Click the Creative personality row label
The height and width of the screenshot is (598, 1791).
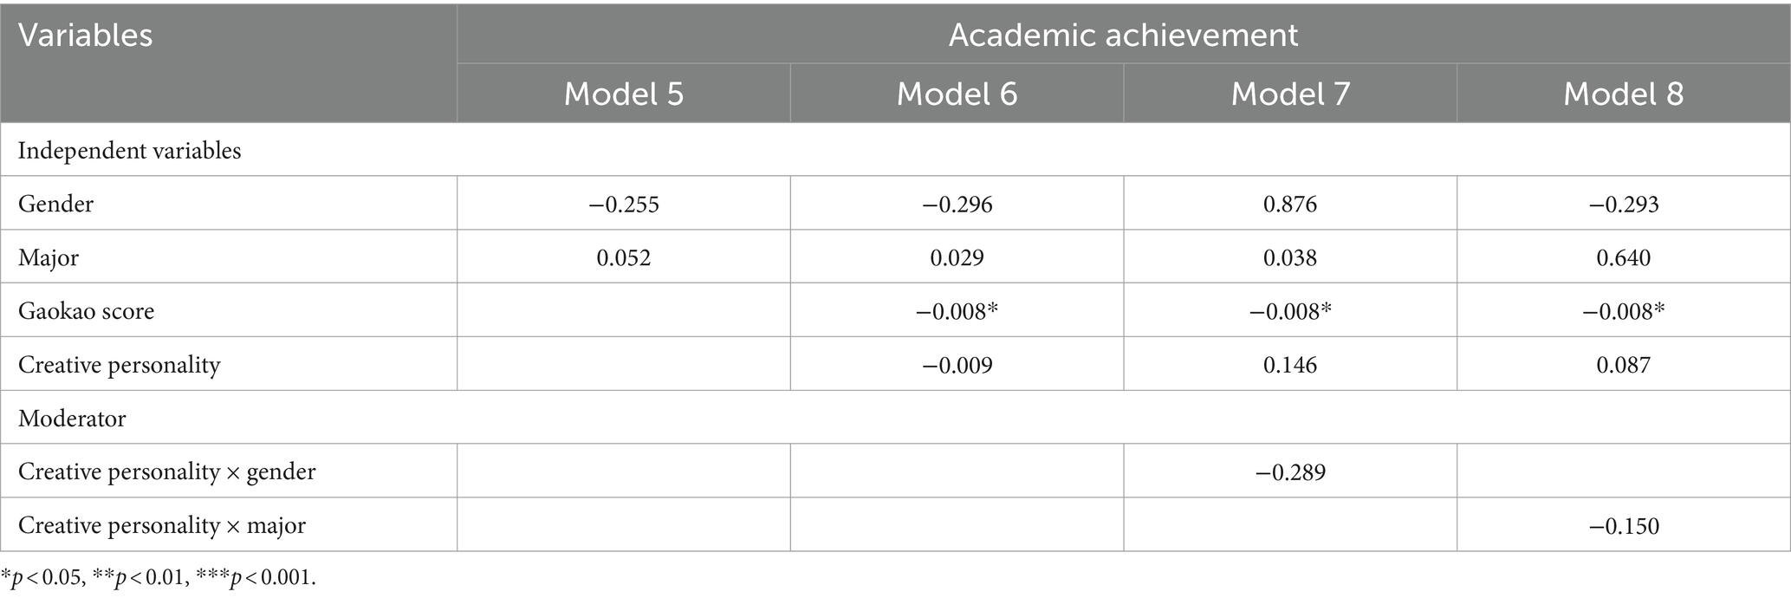pyautogui.click(x=119, y=365)
